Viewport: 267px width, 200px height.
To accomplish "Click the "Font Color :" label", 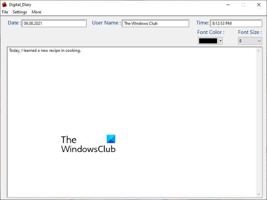I will tap(211, 32).
